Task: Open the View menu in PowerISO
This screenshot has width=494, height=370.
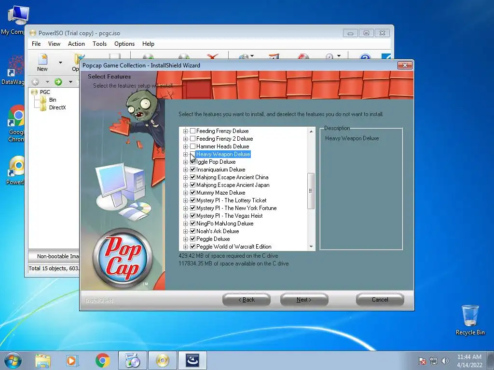Action: (54, 44)
